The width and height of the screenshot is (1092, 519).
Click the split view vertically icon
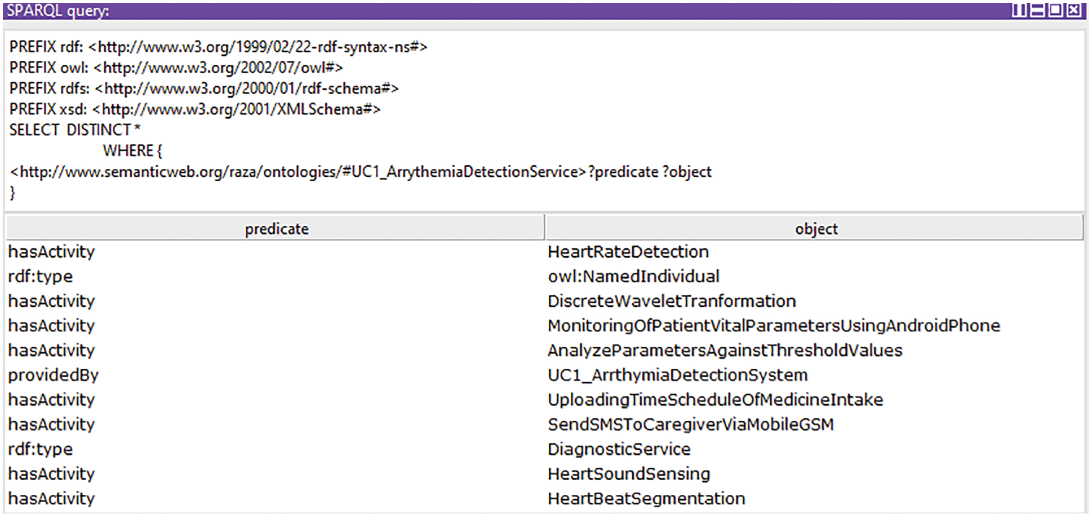1019,10
